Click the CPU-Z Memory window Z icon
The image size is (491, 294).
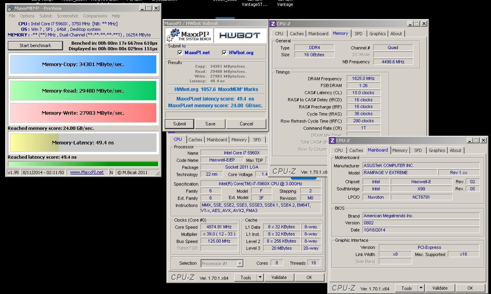pyautogui.click(x=273, y=24)
